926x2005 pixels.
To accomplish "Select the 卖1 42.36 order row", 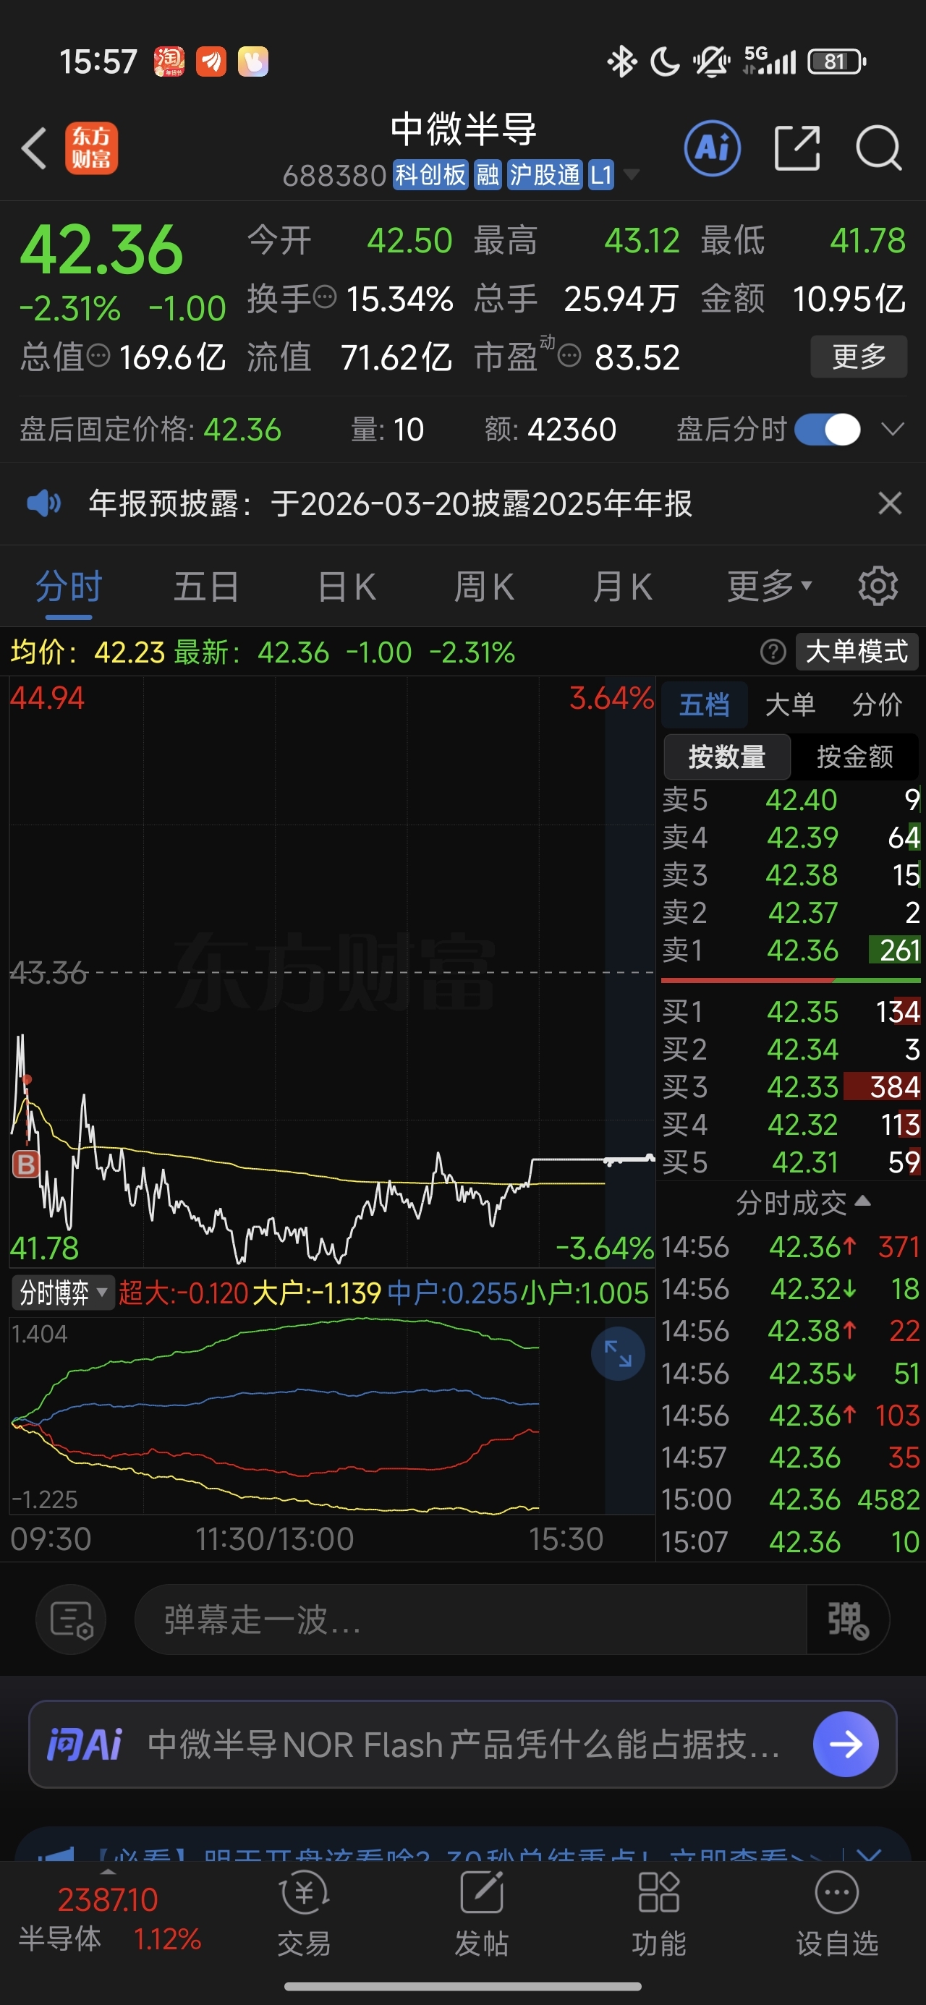I will [x=791, y=950].
